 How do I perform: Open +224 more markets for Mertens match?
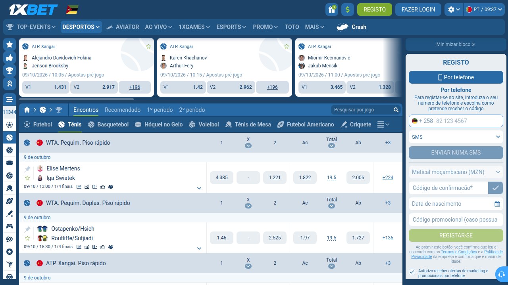tap(388, 178)
